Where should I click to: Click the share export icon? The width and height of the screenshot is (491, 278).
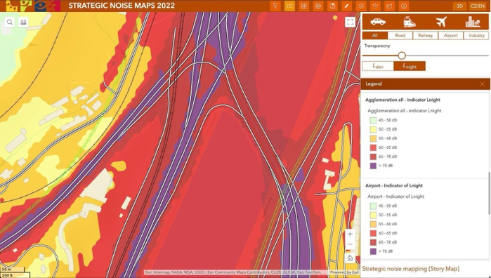click(x=390, y=6)
